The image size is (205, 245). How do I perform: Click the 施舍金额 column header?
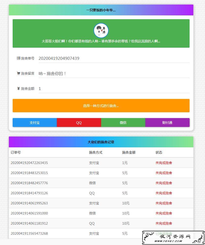[129, 152]
